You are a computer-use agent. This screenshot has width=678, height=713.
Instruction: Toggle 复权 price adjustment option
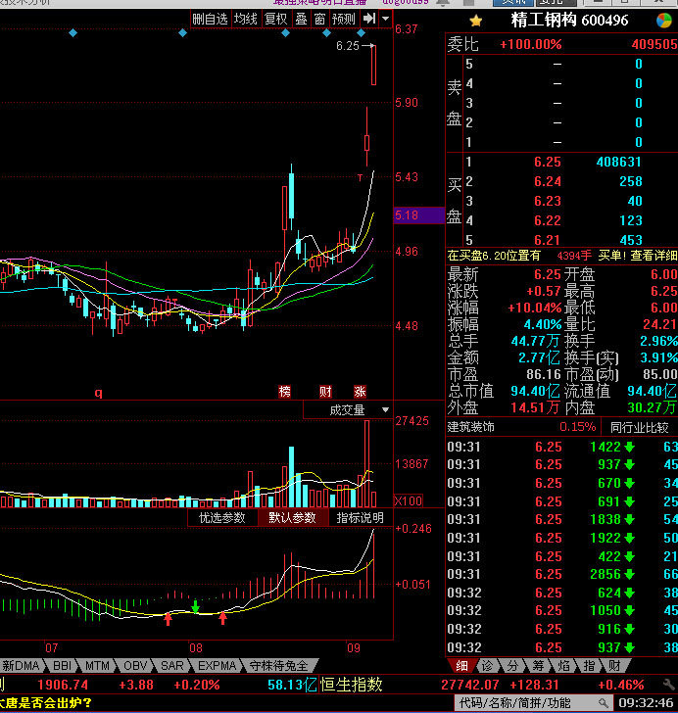point(276,19)
